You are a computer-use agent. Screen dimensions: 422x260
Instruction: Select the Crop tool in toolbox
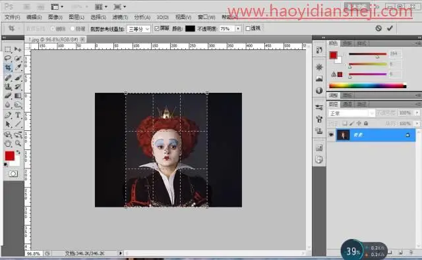tap(8, 67)
